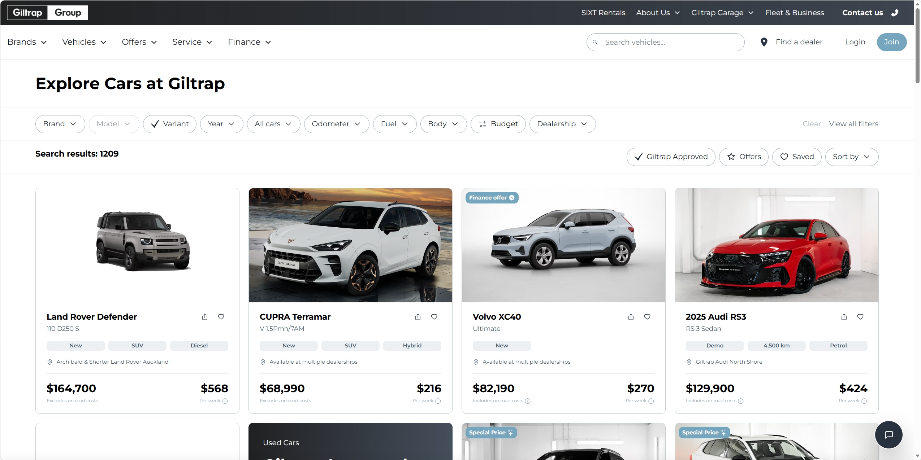Viewport: 921px width, 460px height.
Task: Open the Year filter dropdown
Action: pyautogui.click(x=222, y=124)
